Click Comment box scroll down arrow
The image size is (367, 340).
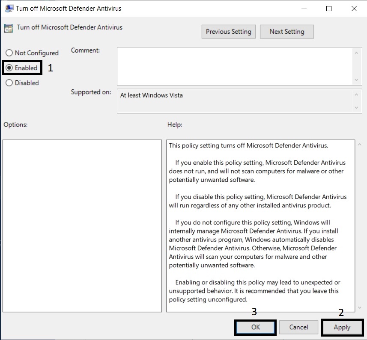356,80
